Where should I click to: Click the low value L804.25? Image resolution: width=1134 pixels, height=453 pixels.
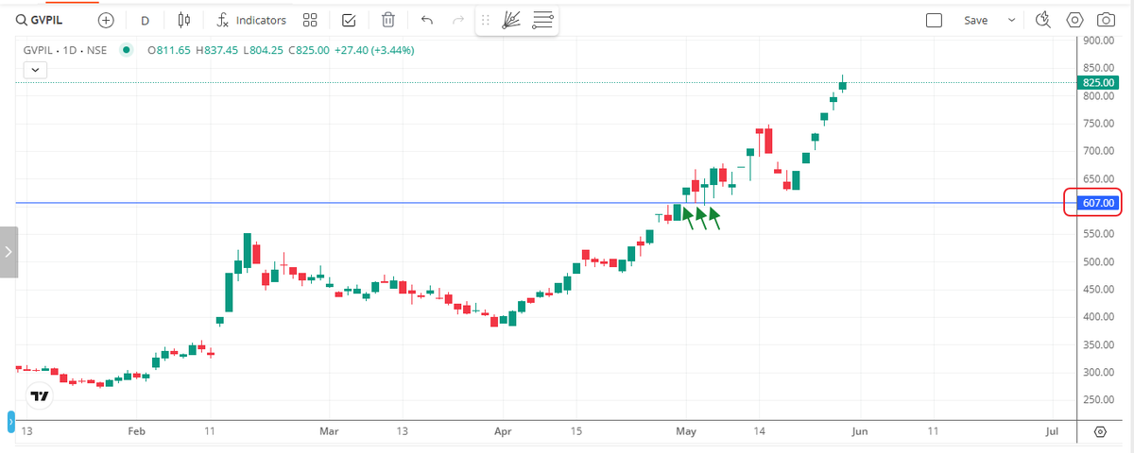tap(265, 50)
